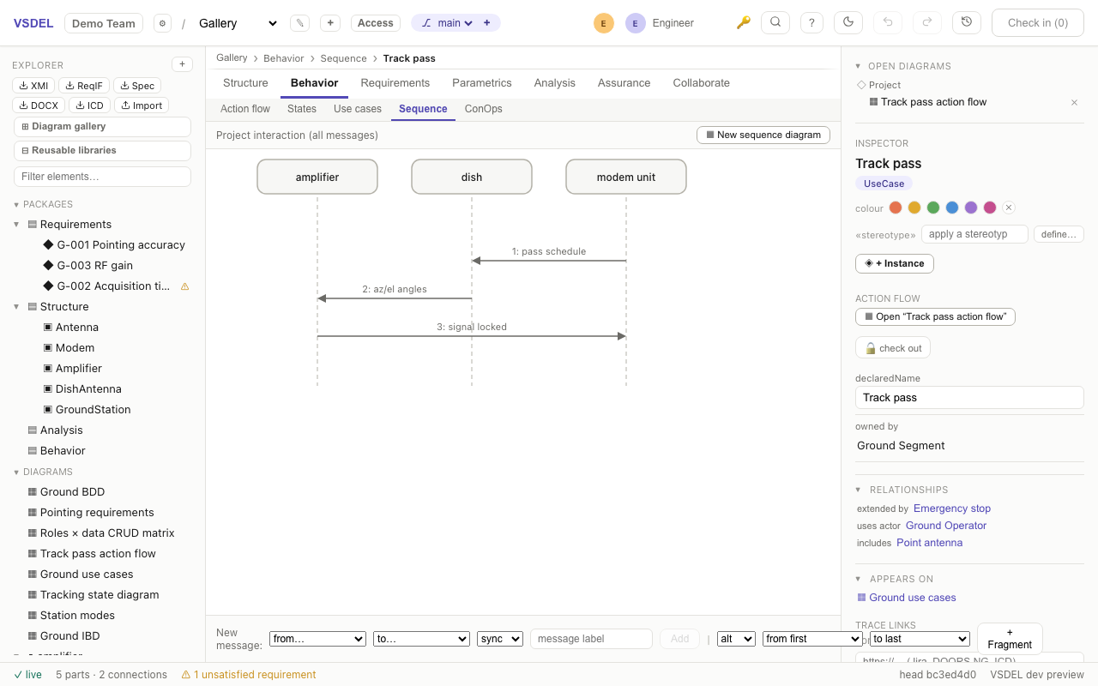This screenshot has width=1098, height=686.
Task: Switch to the Parametrics tab
Action: 482,83
